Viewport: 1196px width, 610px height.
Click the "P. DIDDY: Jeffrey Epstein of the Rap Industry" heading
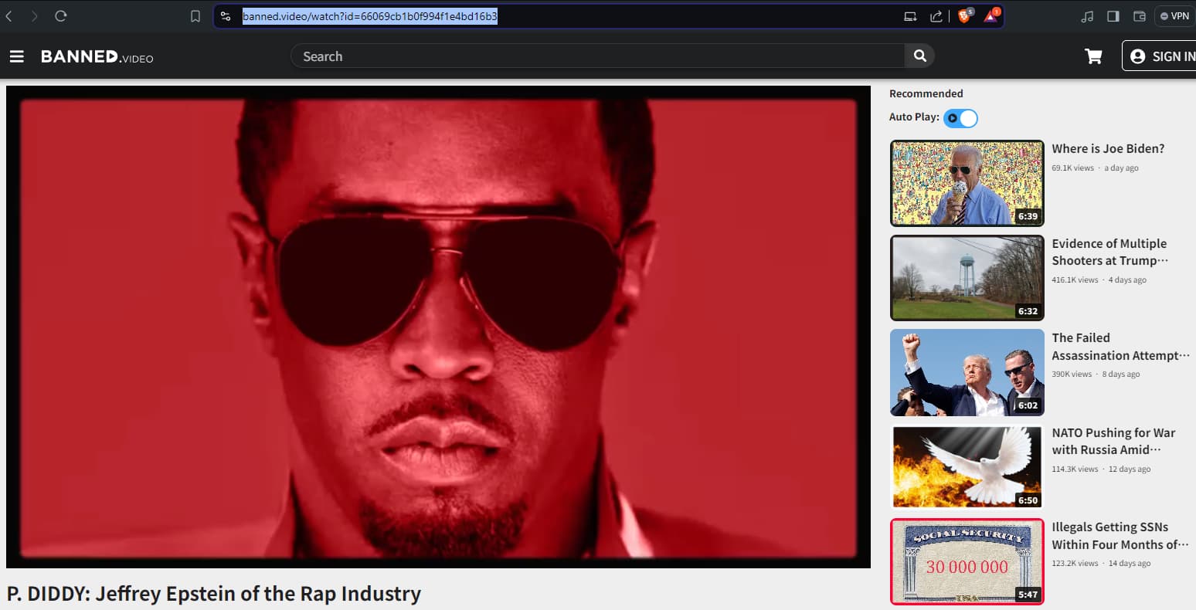(x=214, y=594)
